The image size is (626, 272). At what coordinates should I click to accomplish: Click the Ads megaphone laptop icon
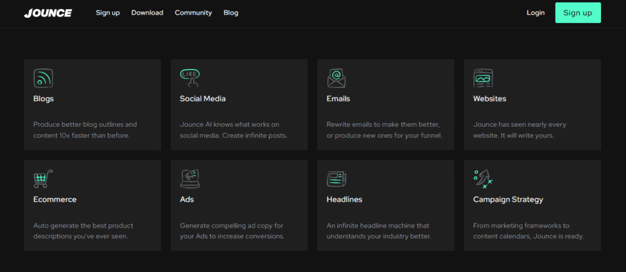click(x=190, y=179)
